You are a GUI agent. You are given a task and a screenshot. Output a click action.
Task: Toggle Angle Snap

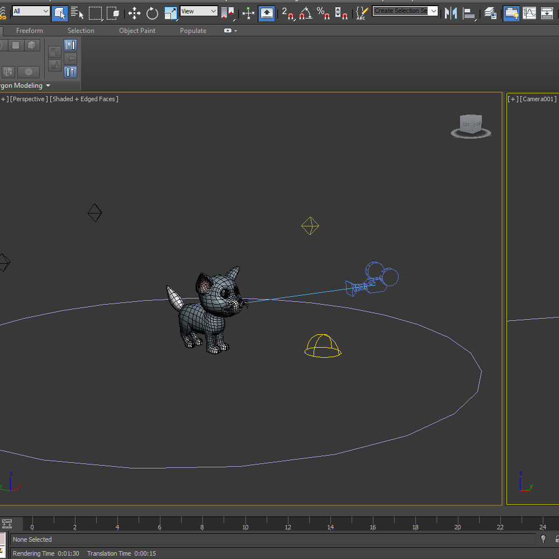coord(306,13)
